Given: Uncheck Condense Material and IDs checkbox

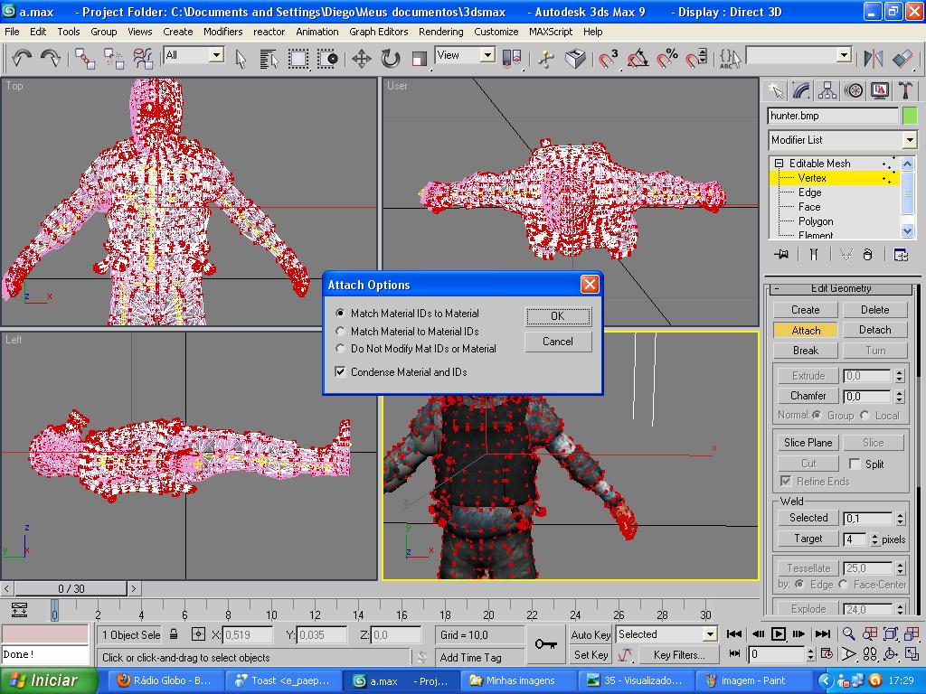Looking at the screenshot, I should [x=341, y=372].
